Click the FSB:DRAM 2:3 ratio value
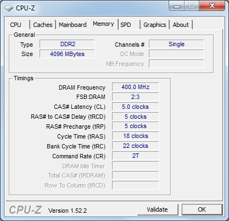Viewport: 229px width, 221px height. (136, 97)
